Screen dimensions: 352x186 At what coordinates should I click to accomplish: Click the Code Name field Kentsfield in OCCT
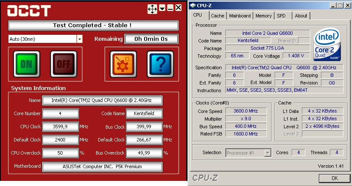coord(144,113)
